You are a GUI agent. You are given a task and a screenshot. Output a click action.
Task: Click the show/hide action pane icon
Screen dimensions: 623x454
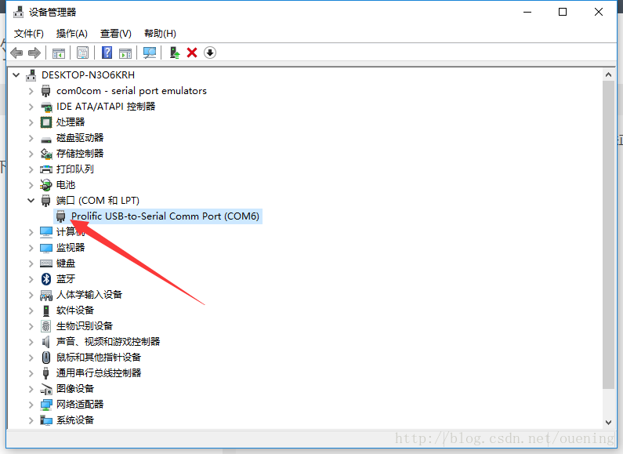pos(125,53)
